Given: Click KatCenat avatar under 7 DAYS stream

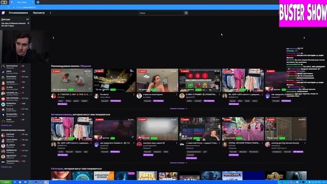Looking at the screenshot, I should coord(54,96).
